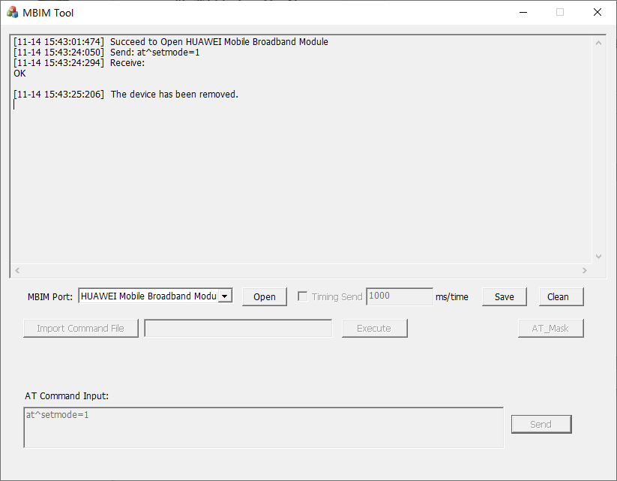Click the MBIM Tool app icon in title bar
617x481 pixels.
(12, 13)
